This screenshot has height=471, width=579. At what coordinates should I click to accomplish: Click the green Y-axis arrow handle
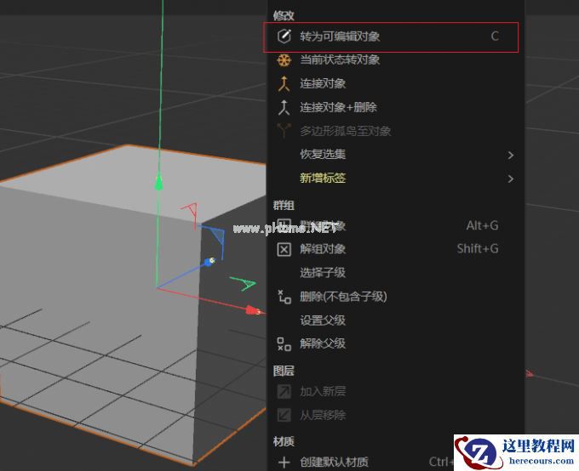[x=158, y=183]
